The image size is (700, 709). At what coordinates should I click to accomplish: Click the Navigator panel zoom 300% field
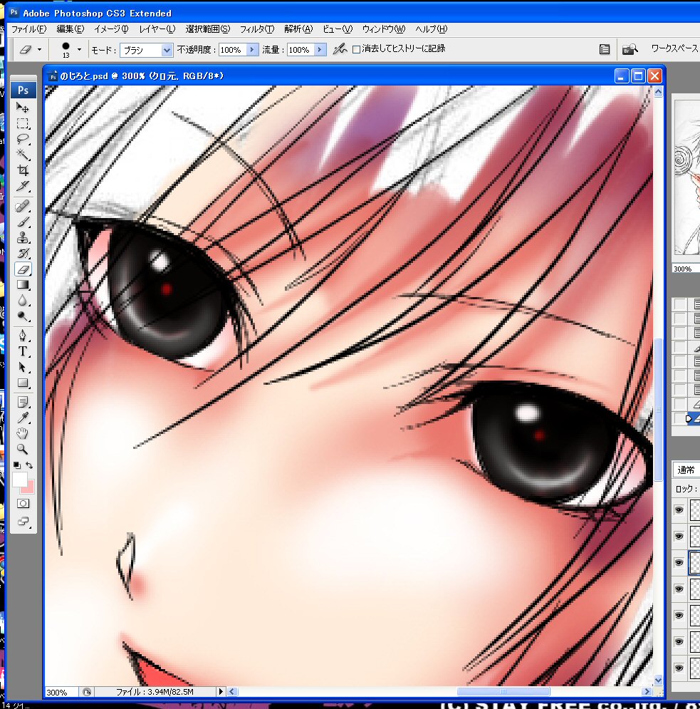click(x=686, y=269)
